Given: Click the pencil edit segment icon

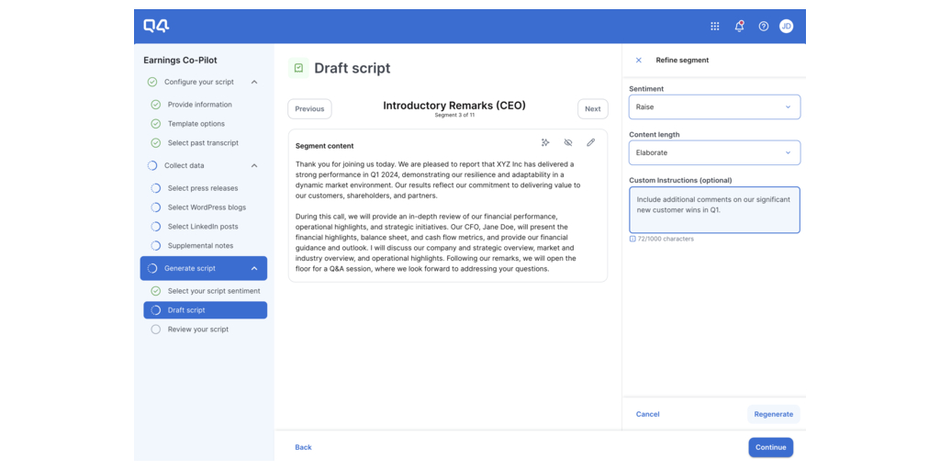Looking at the screenshot, I should pos(590,143).
